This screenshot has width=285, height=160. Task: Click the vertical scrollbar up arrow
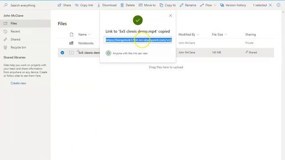pos(283,12)
